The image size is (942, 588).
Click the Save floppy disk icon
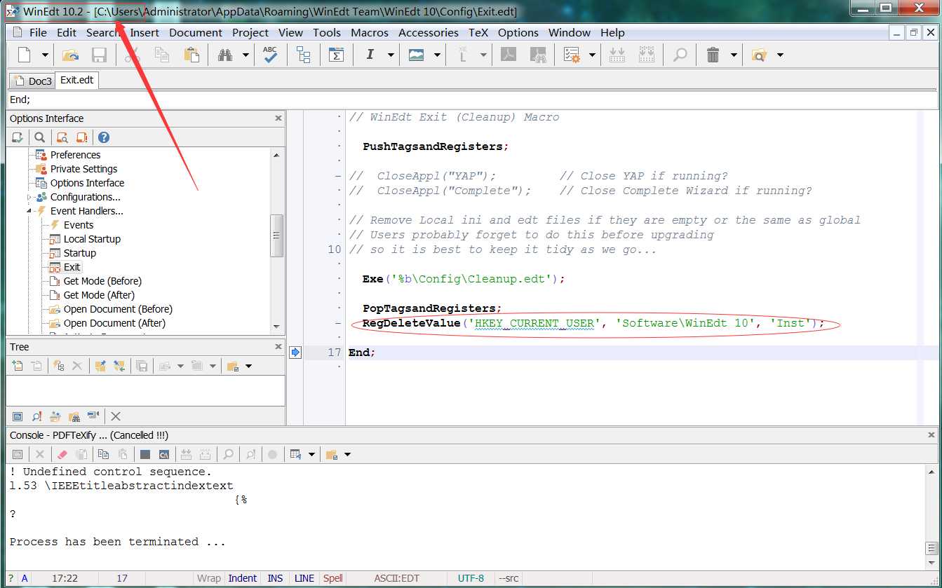click(100, 55)
